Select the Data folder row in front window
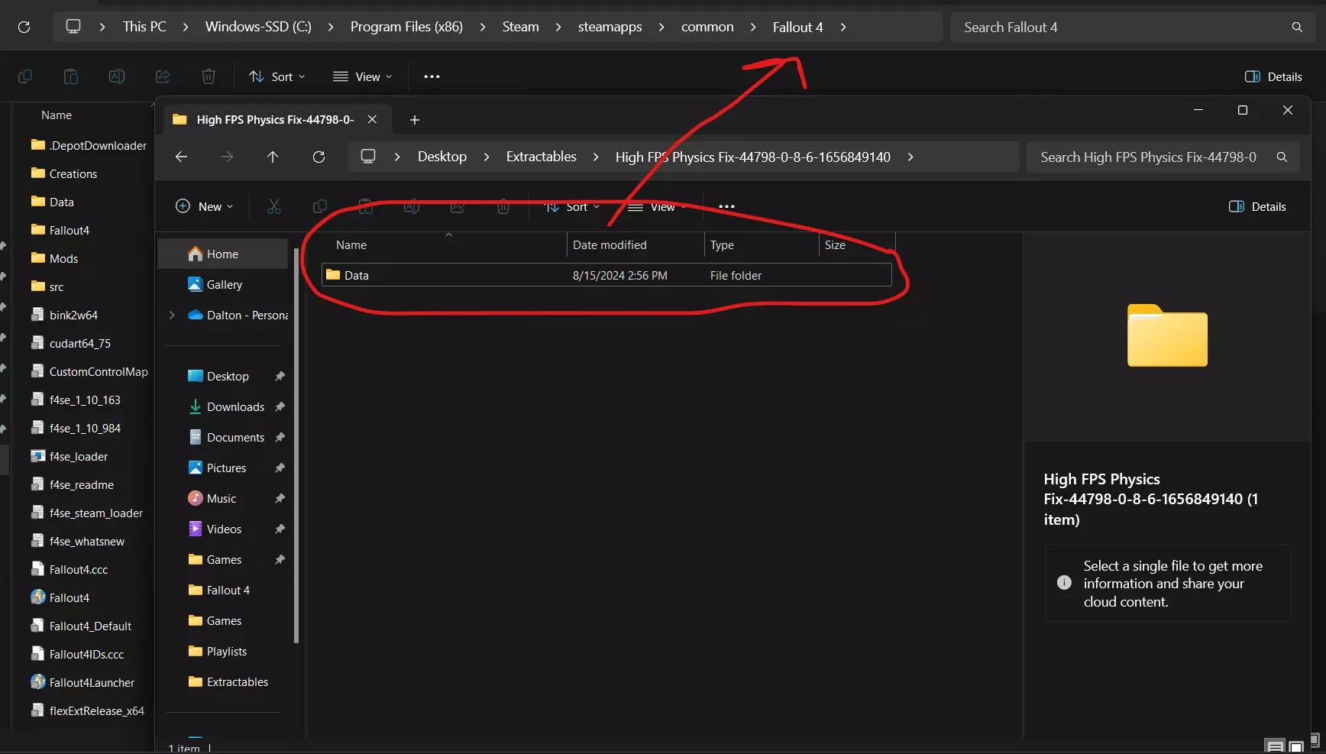Screen dimensions: 1326x754 tap(606, 275)
